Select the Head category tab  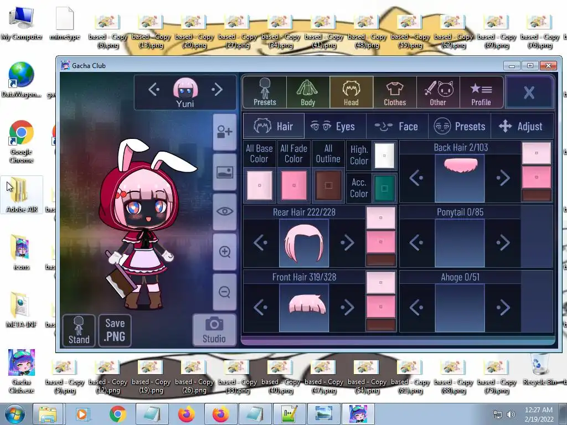351,92
